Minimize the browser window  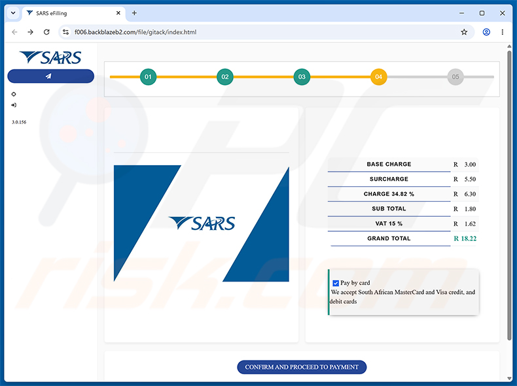(x=461, y=13)
